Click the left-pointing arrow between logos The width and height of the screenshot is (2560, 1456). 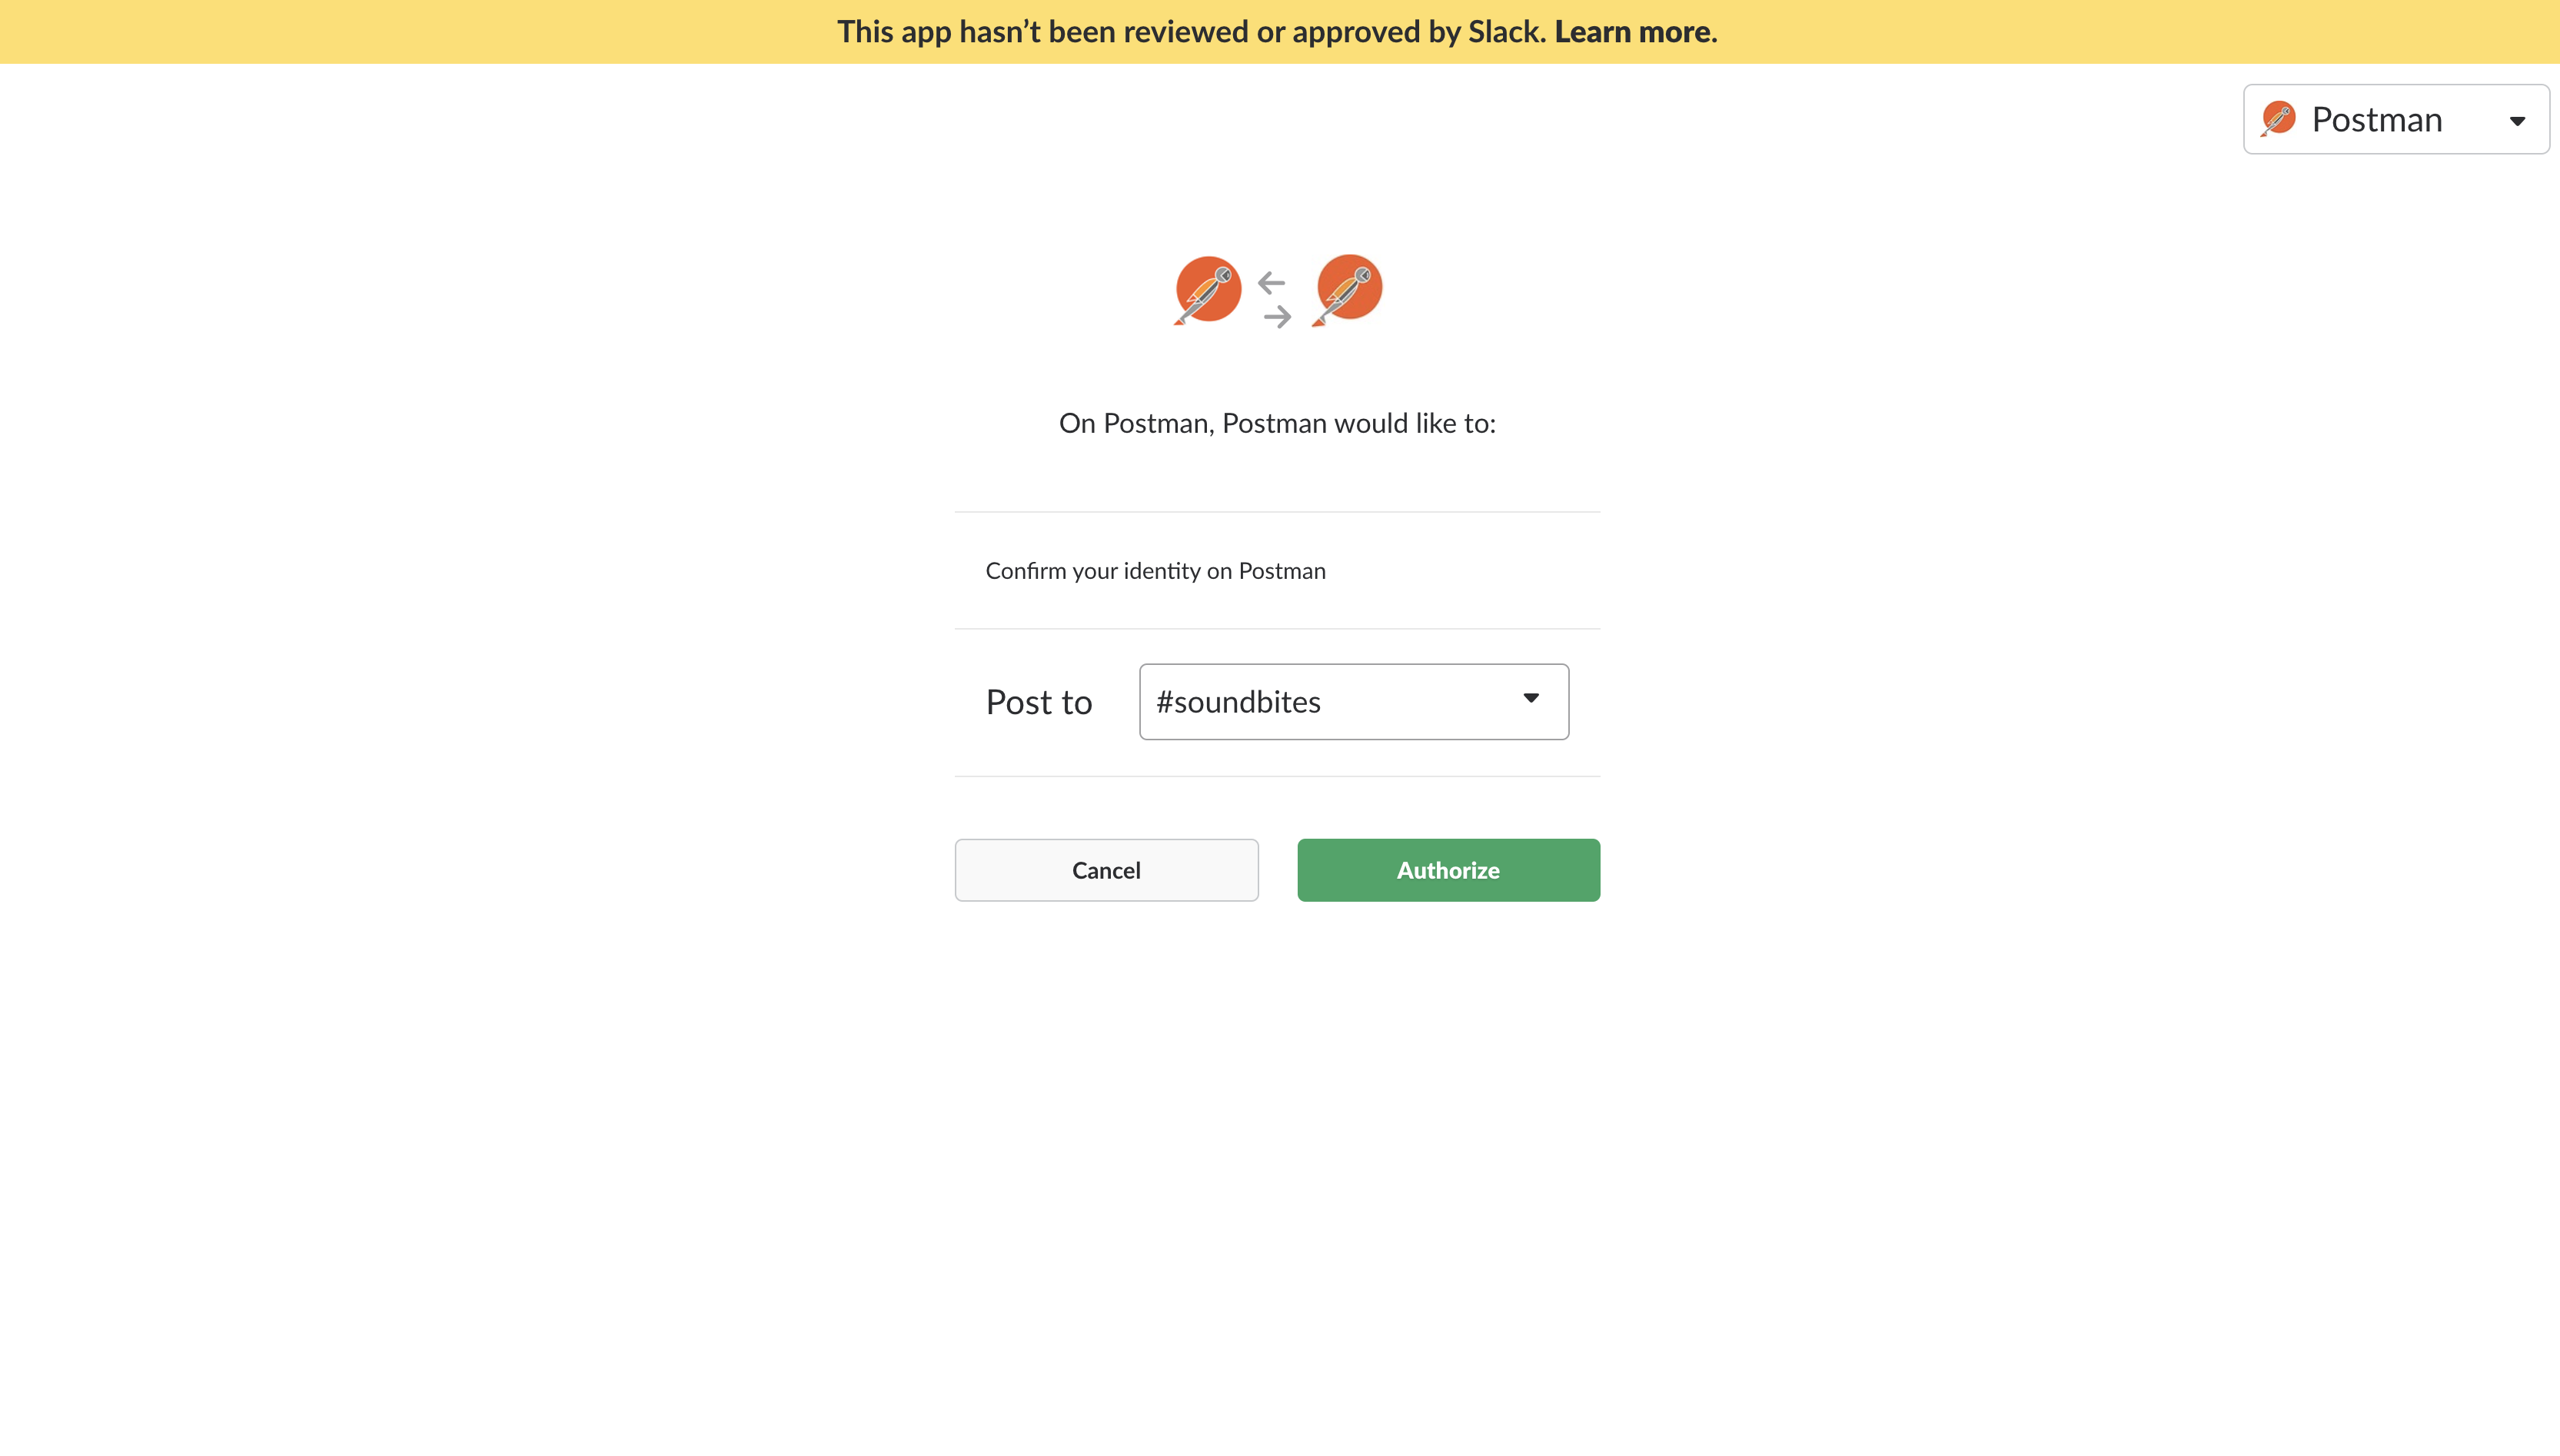pos(1271,283)
